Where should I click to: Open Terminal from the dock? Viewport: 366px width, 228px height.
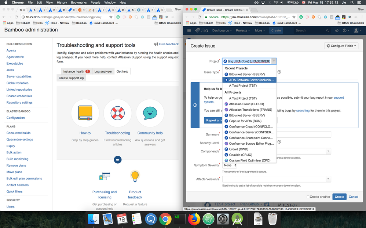point(180,219)
